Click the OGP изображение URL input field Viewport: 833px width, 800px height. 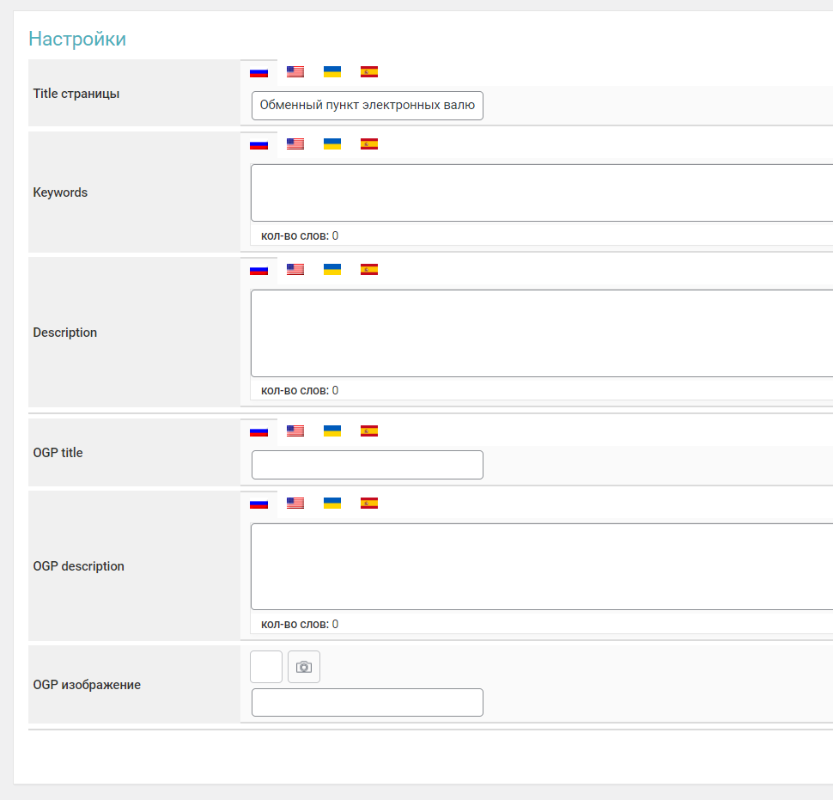[368, 702]
